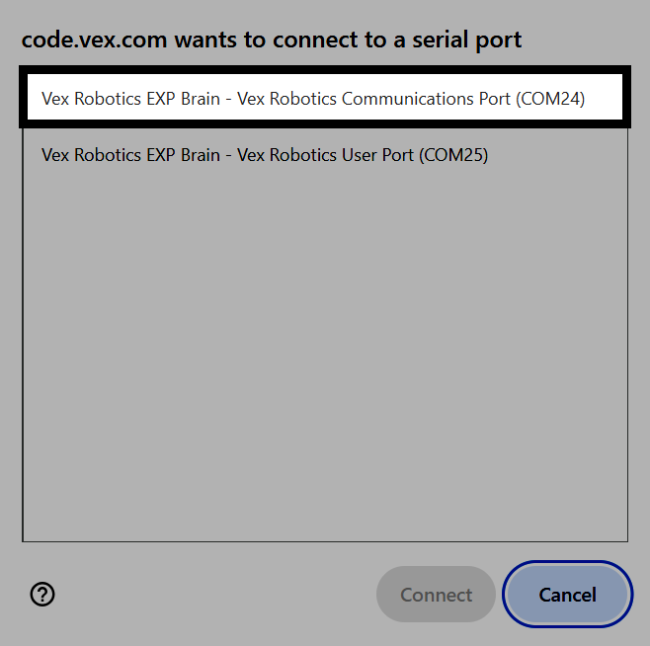The height and width of the screenshot is (646, 650).
Task: Click the Cancel button
Action: [567, 595]
